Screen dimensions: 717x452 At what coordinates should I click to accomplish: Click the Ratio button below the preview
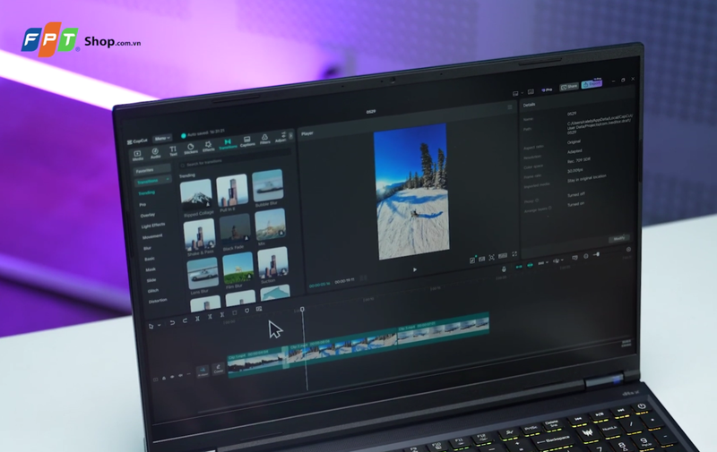click(x=503, y=256)
